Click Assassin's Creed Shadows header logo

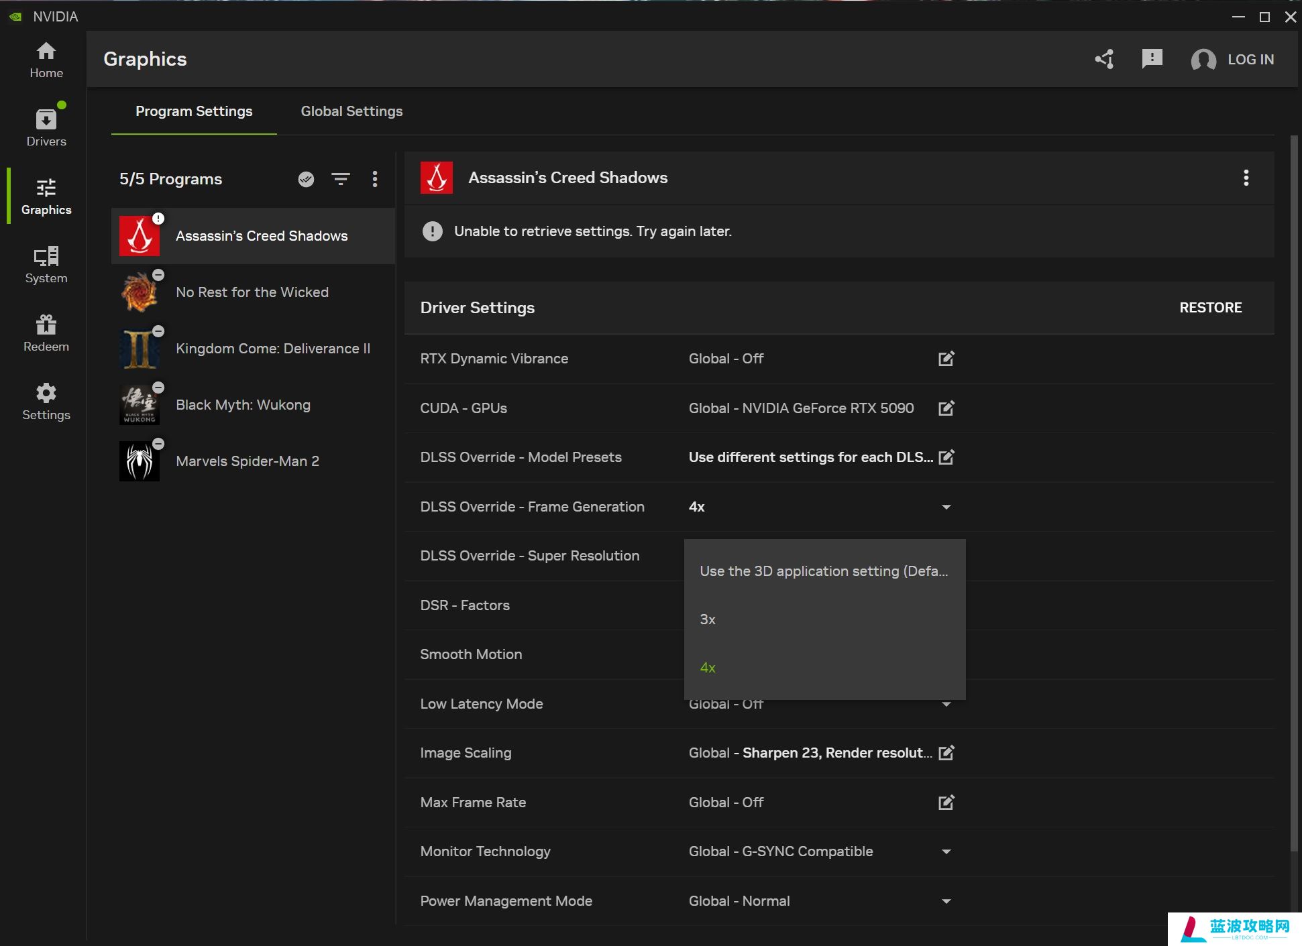click(x=437, y=178)
